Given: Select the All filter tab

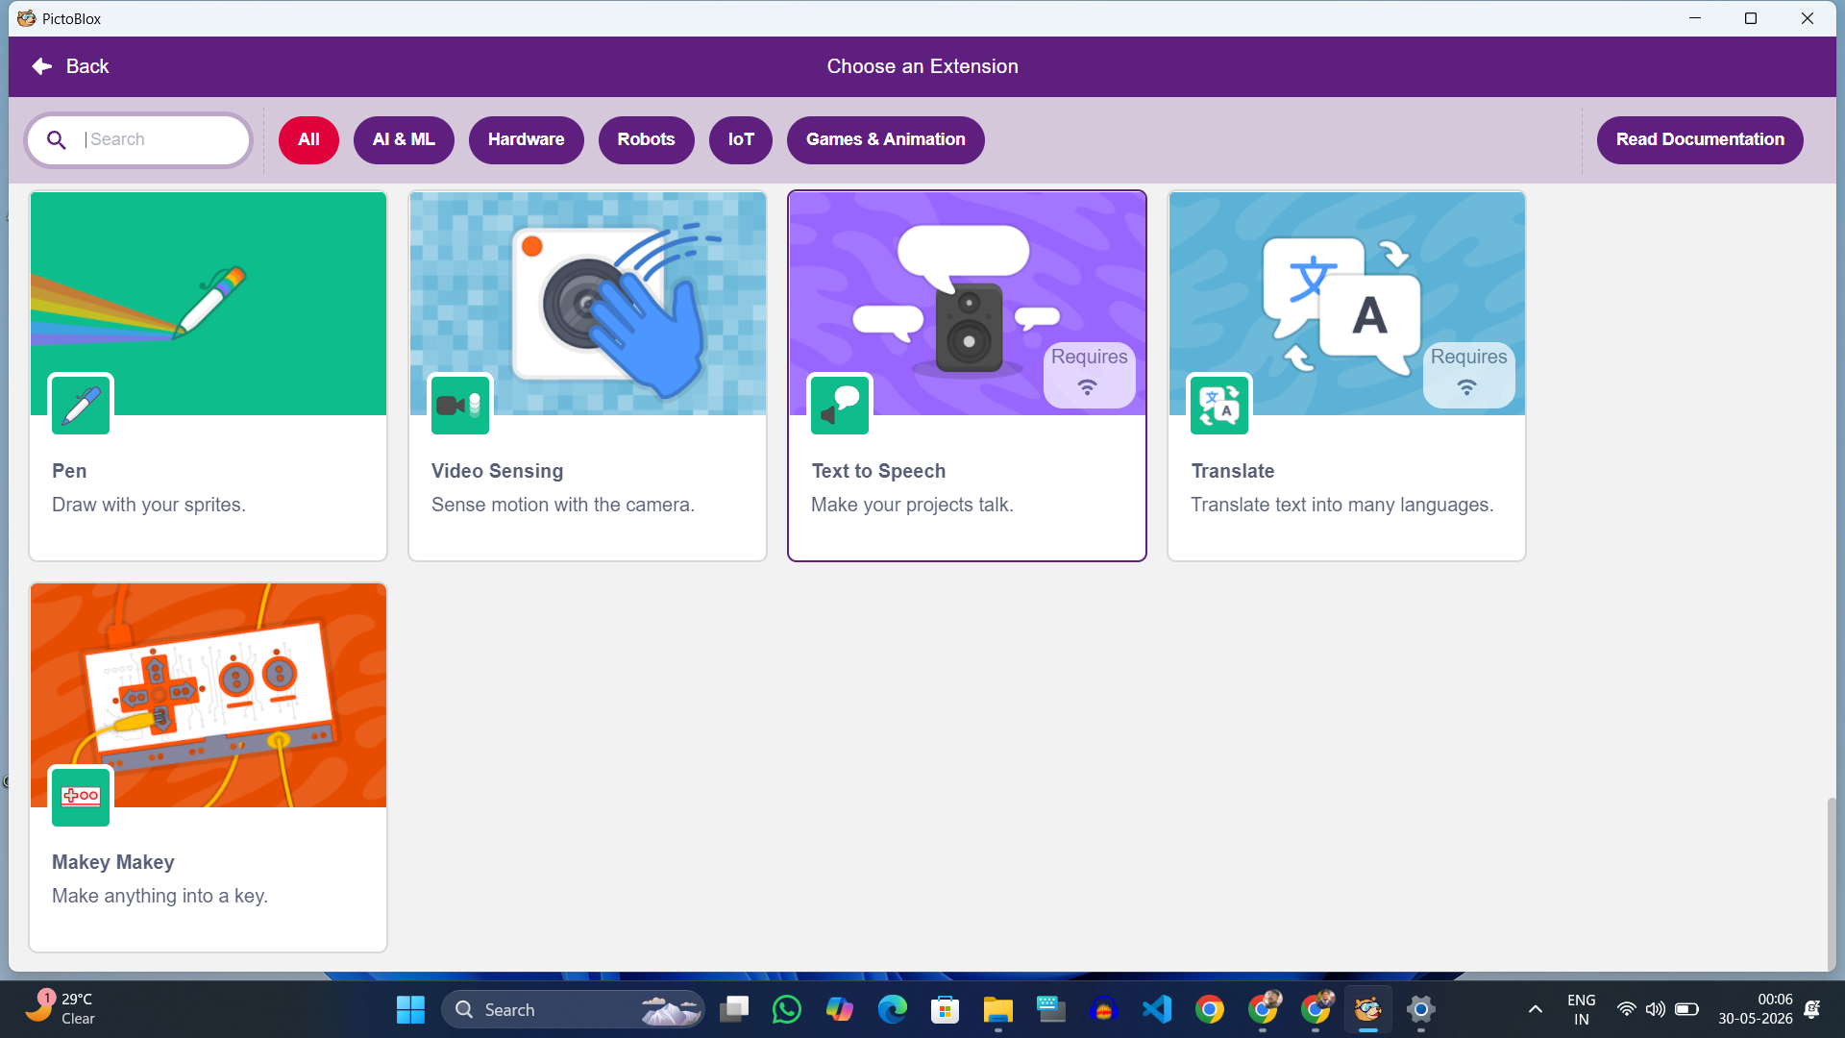Looking at the screenshot, I should [308, 140].
